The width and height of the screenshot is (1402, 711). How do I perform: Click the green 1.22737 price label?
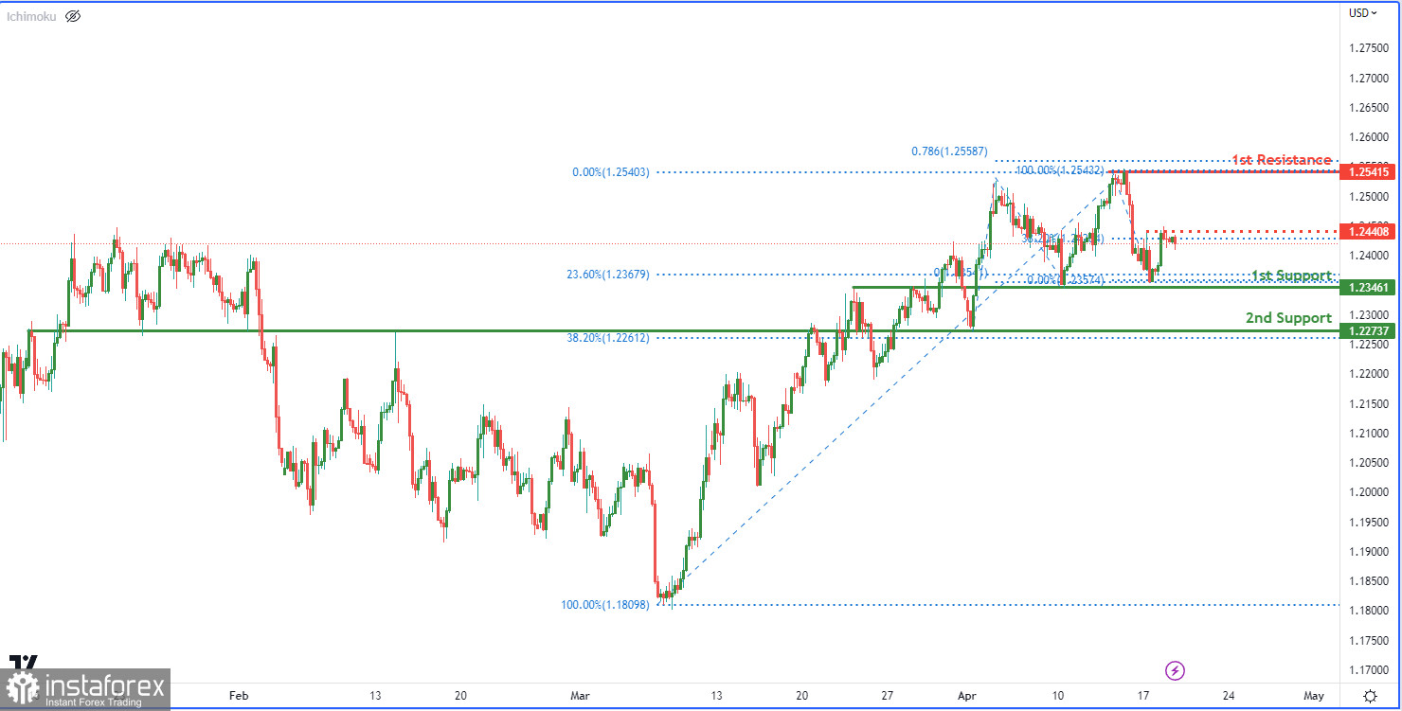1366,330
